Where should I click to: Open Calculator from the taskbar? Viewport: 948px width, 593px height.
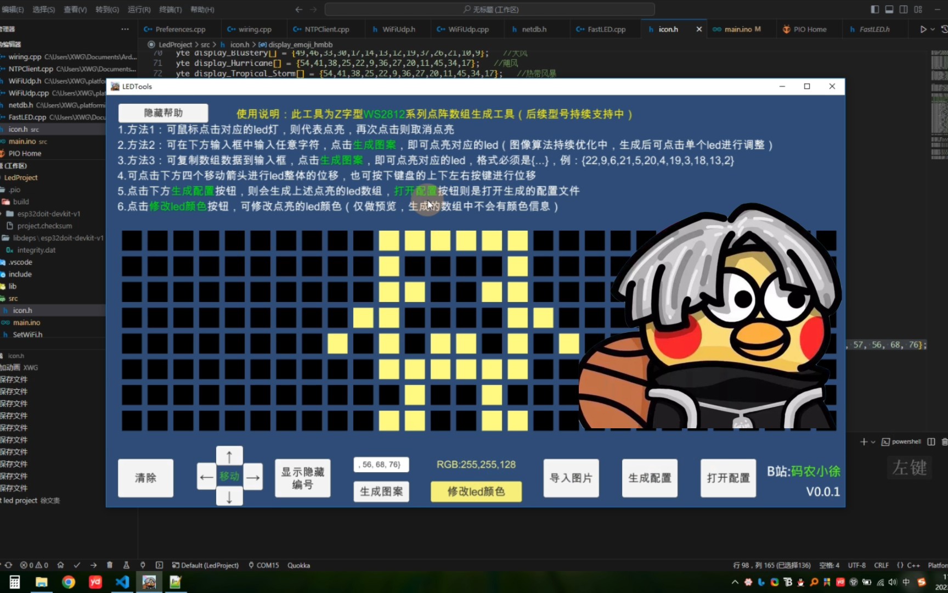(x=15, y=582)
